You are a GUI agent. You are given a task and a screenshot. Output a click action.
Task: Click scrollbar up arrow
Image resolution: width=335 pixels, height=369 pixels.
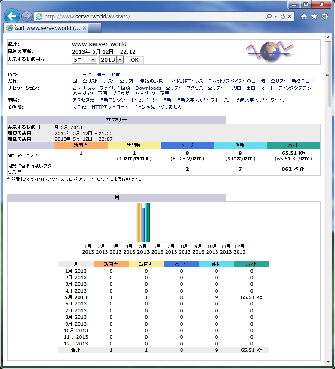tap(328, 37)
